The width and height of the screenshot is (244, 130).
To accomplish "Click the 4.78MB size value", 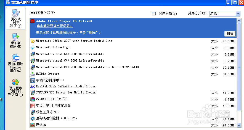I will (x=229, y=99).
